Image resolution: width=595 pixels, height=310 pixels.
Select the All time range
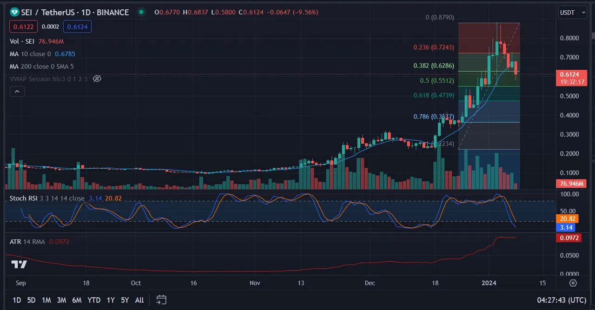coord(139,300)
